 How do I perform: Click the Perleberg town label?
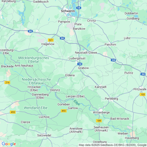(111, 99)
